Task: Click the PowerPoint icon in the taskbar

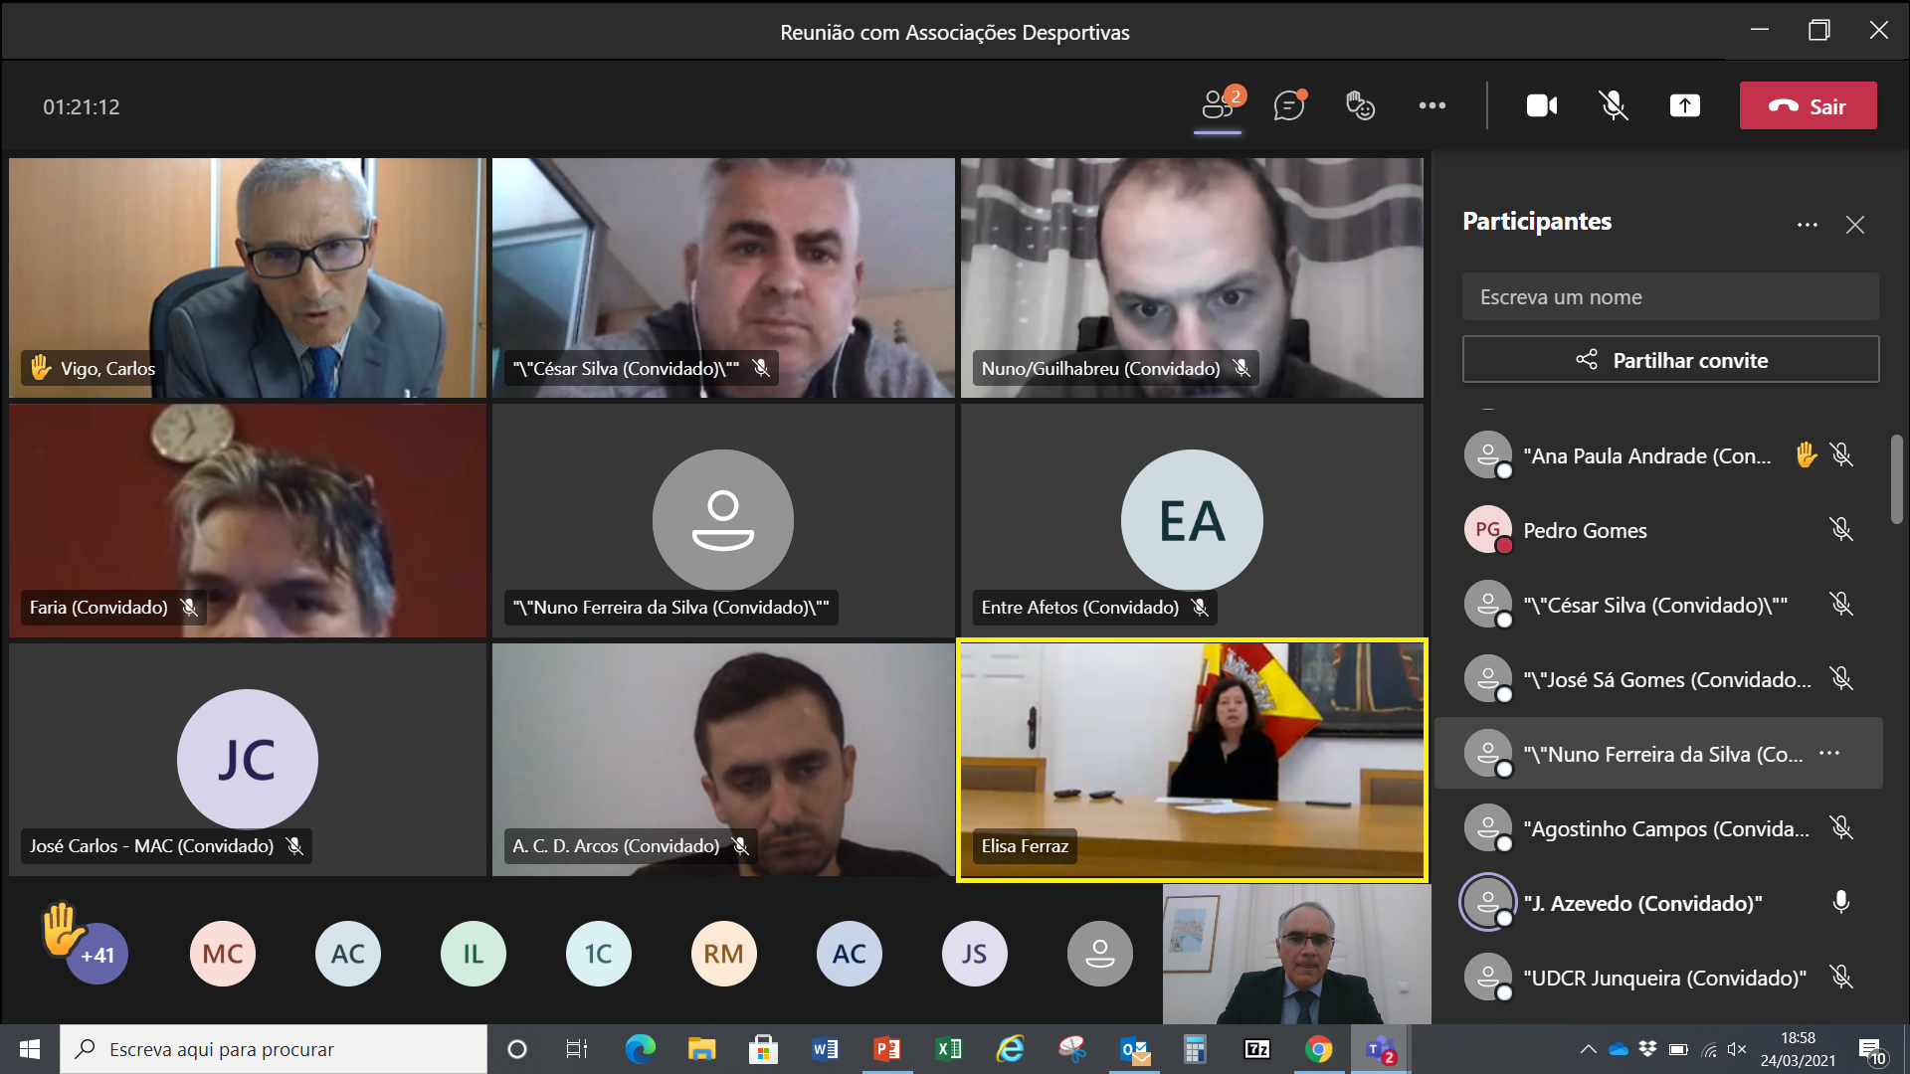Action: (x=886, y=1049)
